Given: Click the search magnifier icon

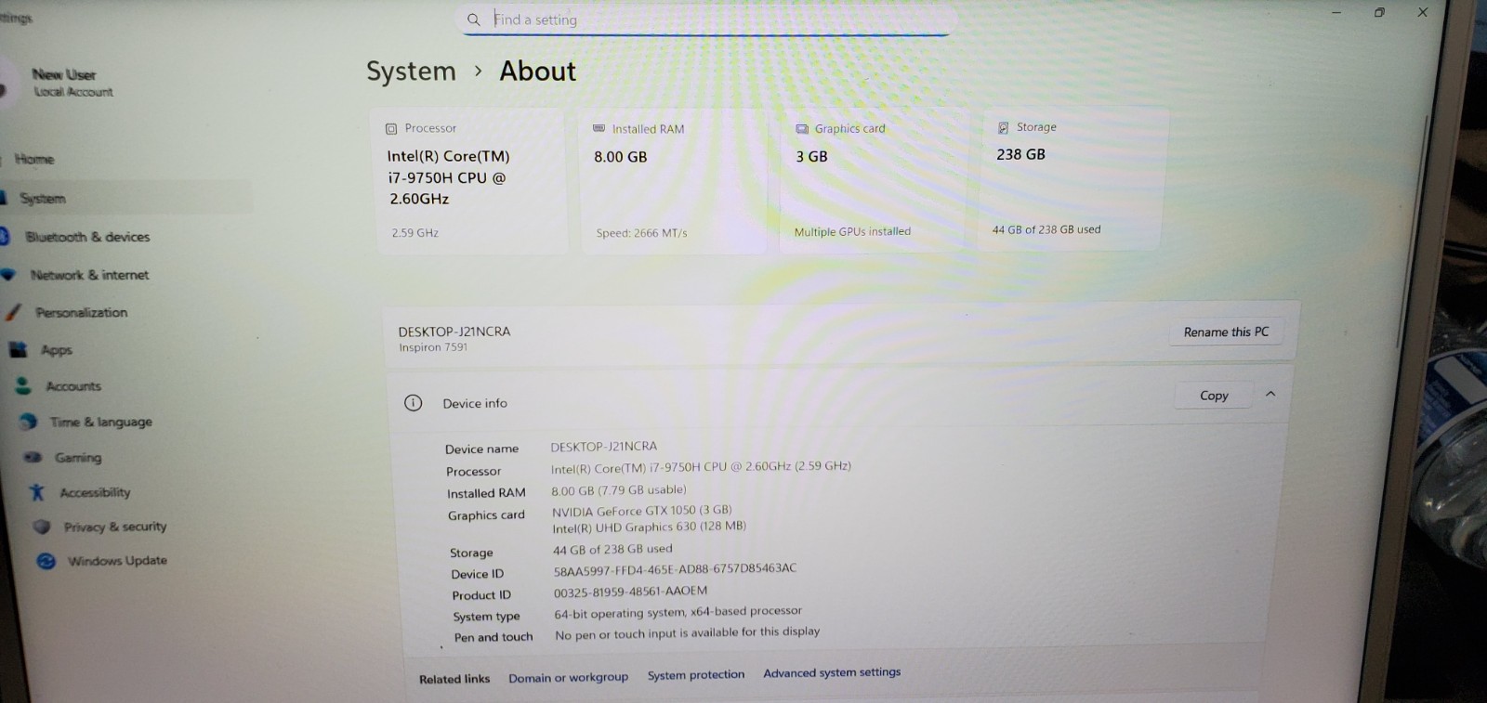Looking at the screenshot, I should point(473,20).
